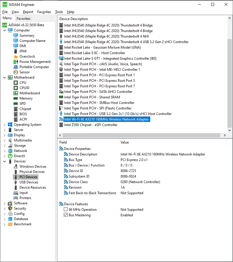Click the Value column header
Viewport: 233px width, 262px height.
click(125, 142)
